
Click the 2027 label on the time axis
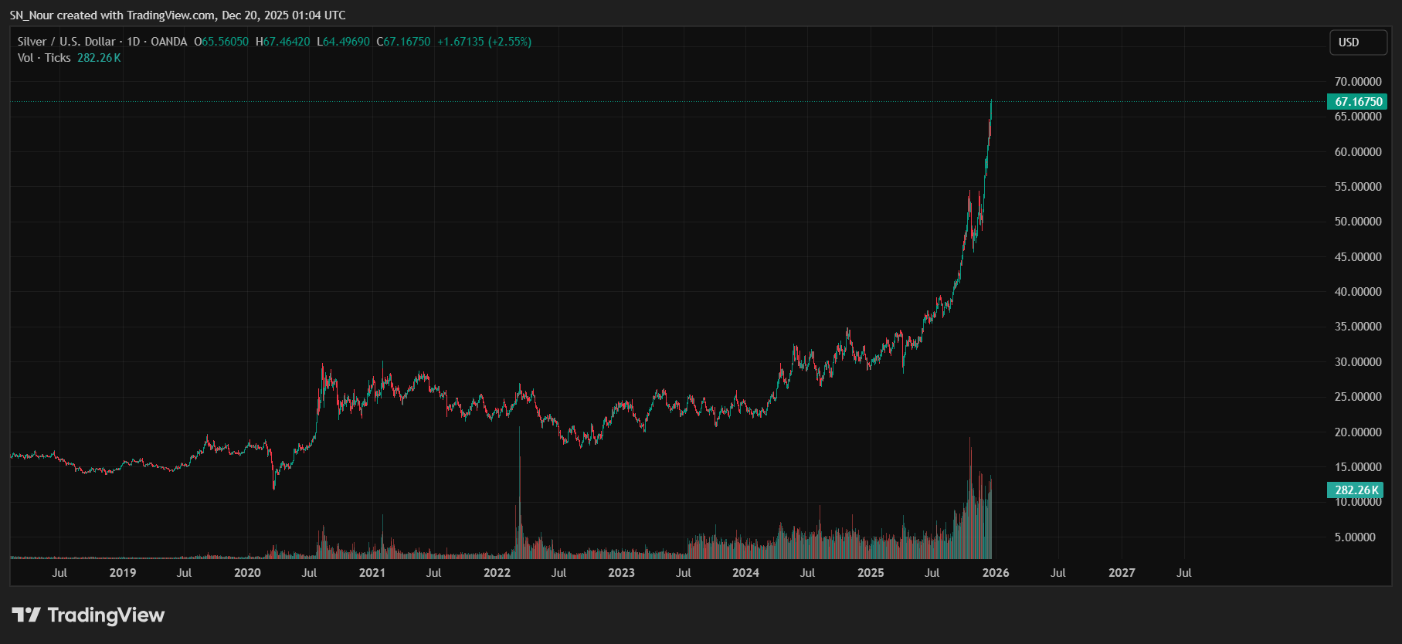tap(1121, 573)
